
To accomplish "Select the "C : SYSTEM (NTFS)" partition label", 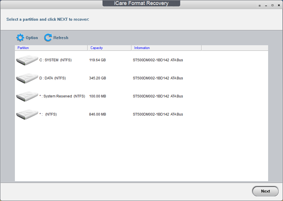I will (x=55, y=60).
